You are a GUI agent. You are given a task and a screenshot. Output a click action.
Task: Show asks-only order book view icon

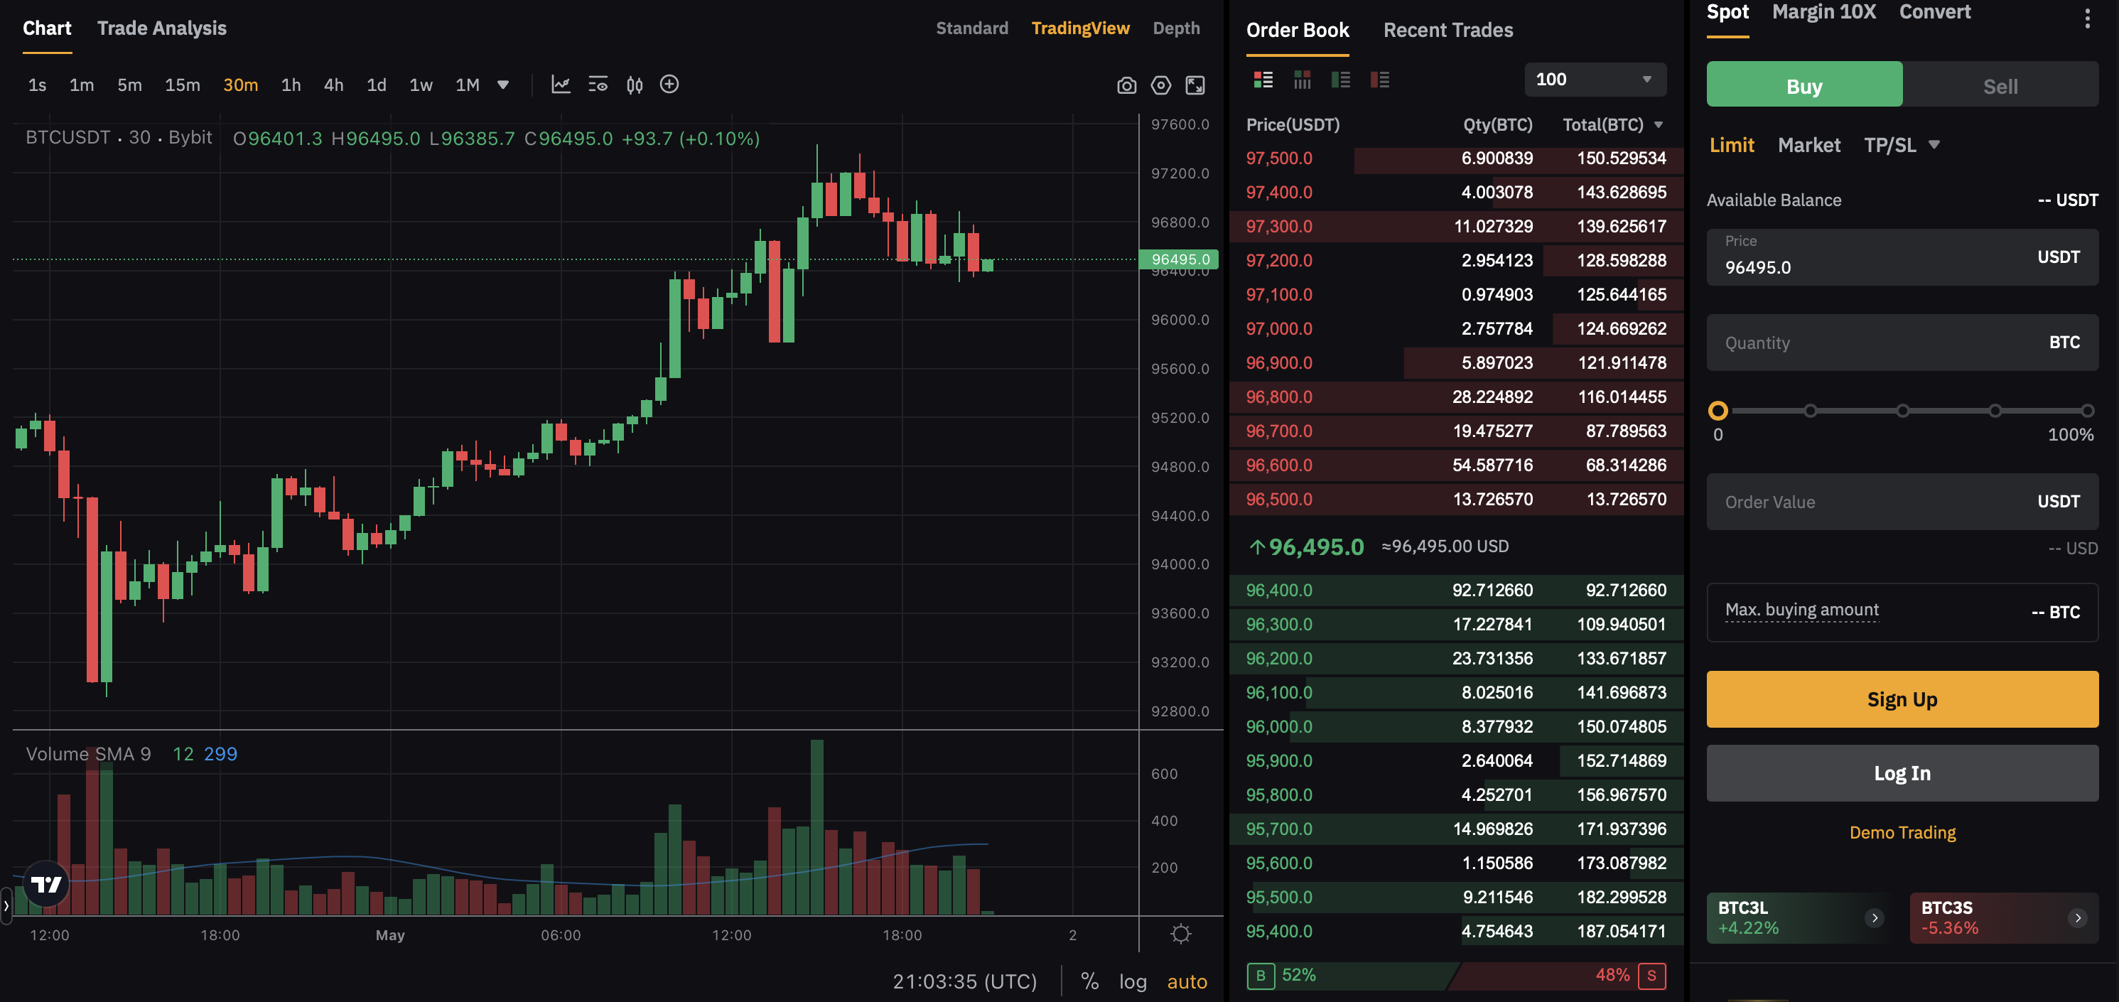tap(1379, 80)
